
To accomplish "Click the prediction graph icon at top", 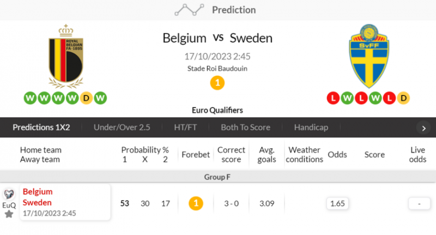I will (x=189, y=10).
